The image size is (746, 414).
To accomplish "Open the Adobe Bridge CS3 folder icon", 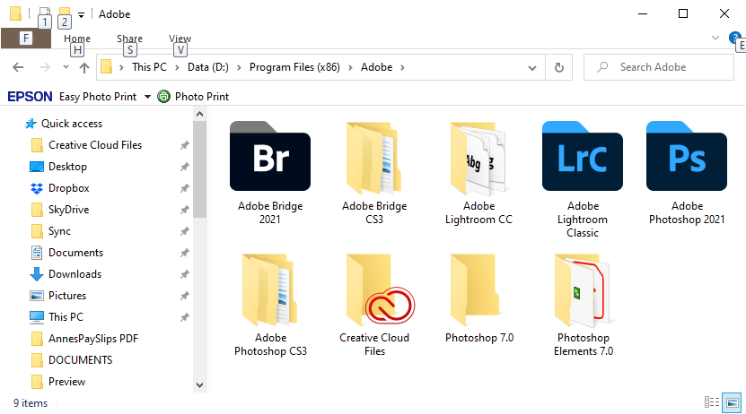I will (x=374, y=158).
